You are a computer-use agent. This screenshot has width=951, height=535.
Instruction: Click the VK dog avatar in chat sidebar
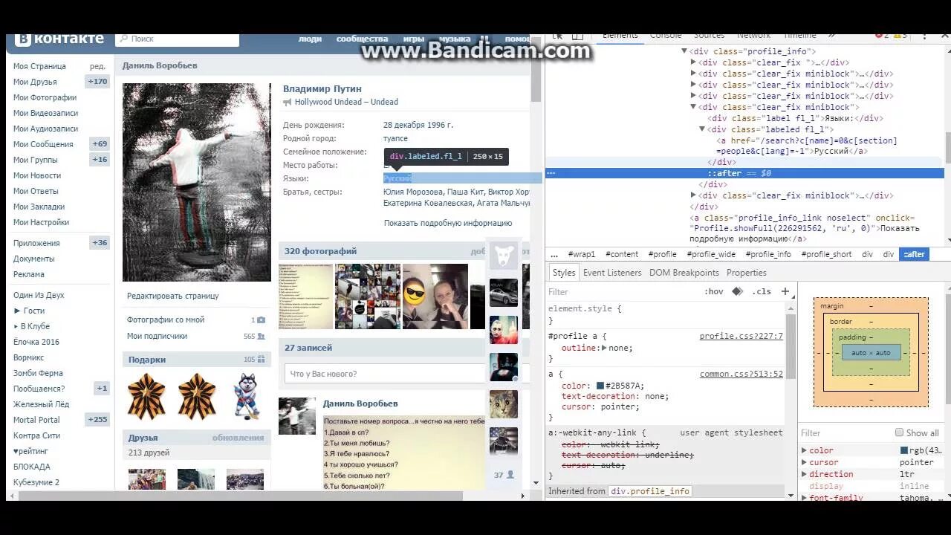point(504,255)
